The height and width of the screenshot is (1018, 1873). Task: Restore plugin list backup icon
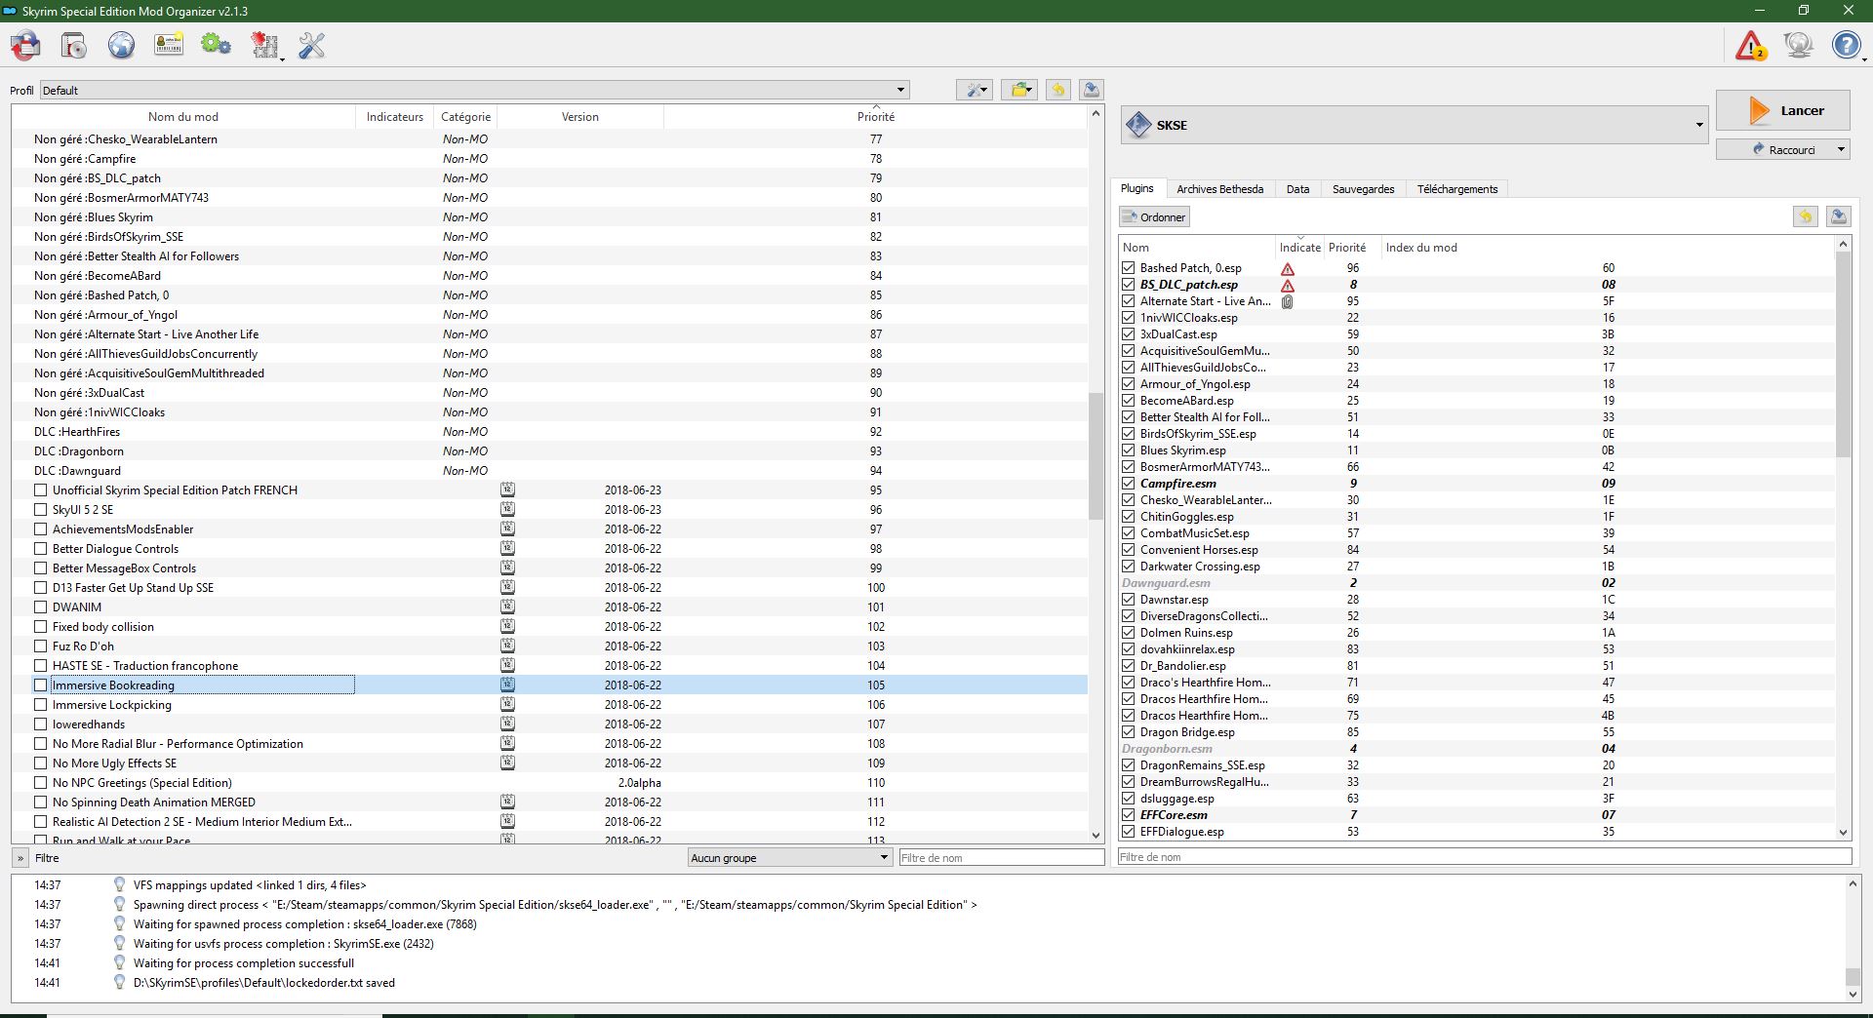(1806, 216)
